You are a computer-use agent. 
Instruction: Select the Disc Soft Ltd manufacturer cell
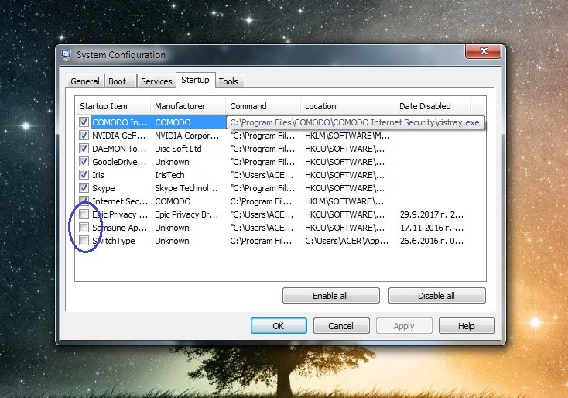[x=178, y=149]
